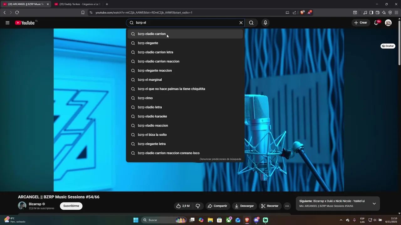Show hidden system tray icons chevron
This screenshot has width=401, height=225.
click(341, 220)
